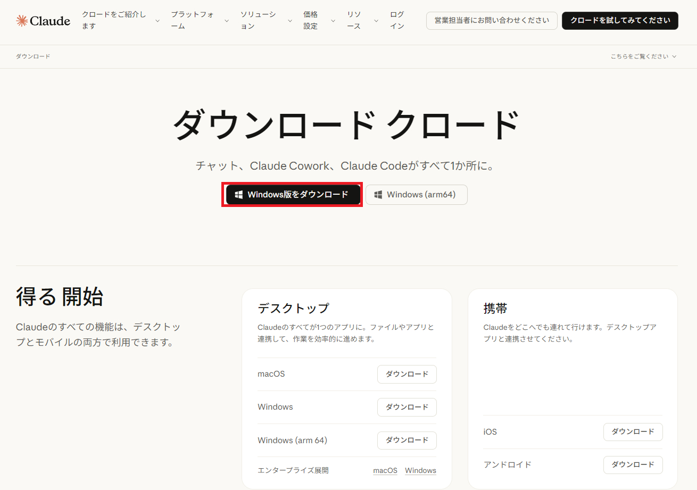Open the Windows link beside エンタープライズ展開
The width and height of the screenshot is (697, 490).
pos(420,470)
